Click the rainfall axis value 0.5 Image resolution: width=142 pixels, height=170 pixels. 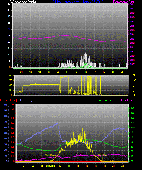pos(12,137)
